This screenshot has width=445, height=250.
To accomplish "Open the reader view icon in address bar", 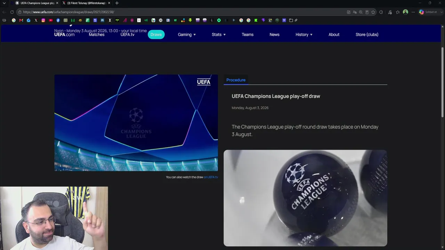I will pyautogui.click(x=367, y=12).
